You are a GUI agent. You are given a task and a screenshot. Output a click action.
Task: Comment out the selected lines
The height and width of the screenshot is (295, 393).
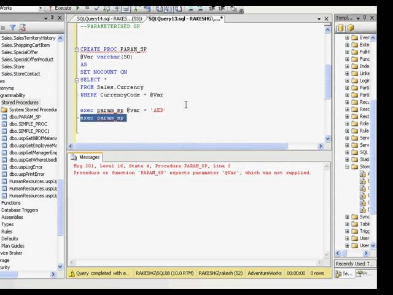pyautogui.click(x=190, y=9)
